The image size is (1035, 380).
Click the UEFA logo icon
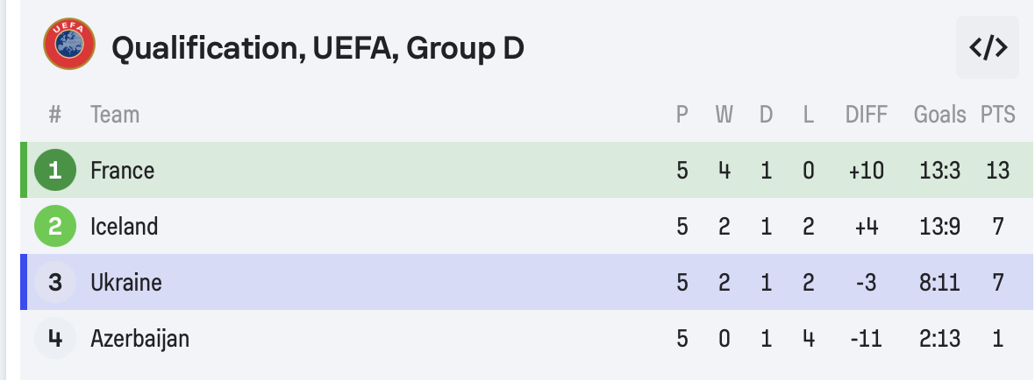coord(68,46)
